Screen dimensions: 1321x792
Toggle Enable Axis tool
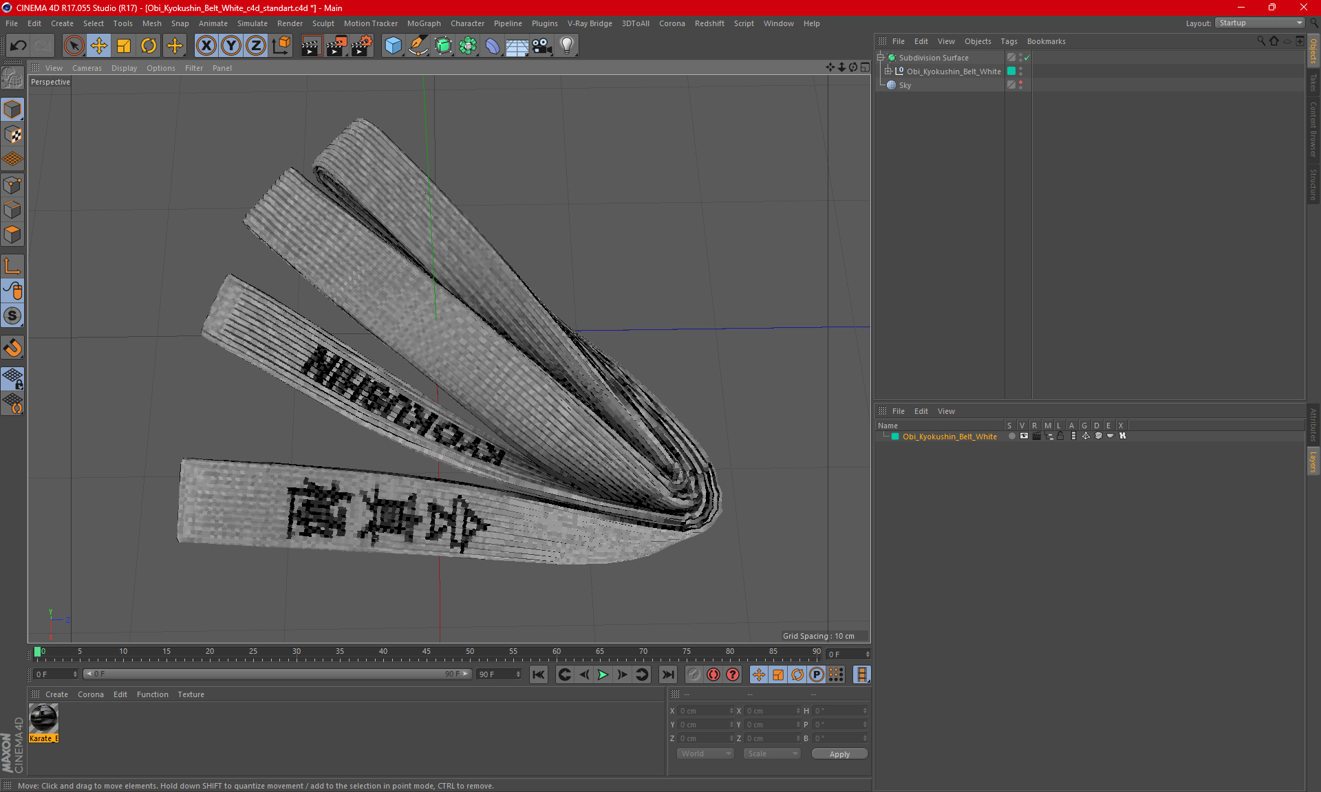click(12, 266)
